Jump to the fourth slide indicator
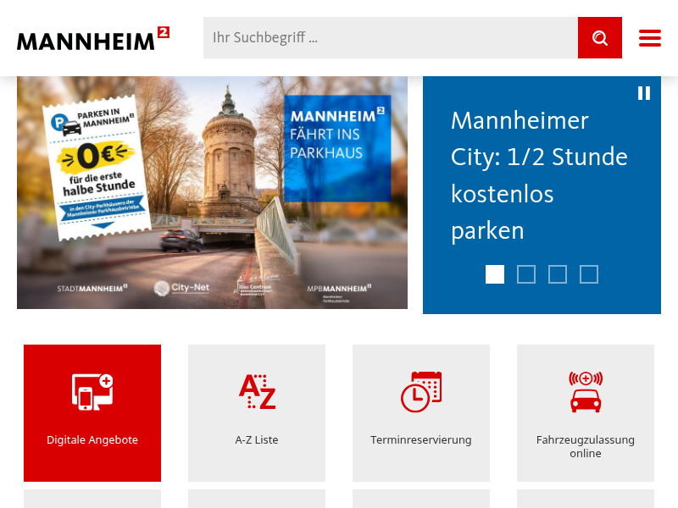678x508 pixels. (589, 274)
